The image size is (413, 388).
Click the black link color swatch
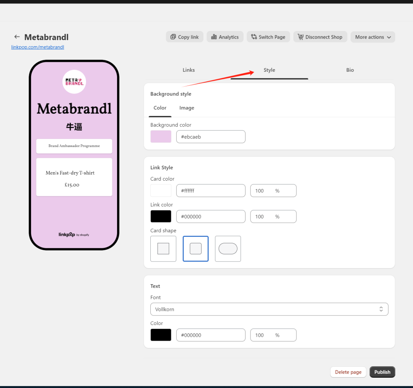pos(161,217)
